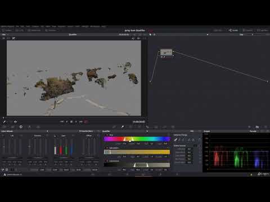
Task: Click the audio speaker icon below viewer
Action: click(15, 122)
